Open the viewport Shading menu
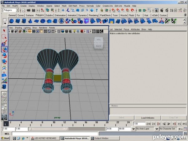The width and height of the screenshot is (188, 141). pyautogui.click(x=18, y=28)
